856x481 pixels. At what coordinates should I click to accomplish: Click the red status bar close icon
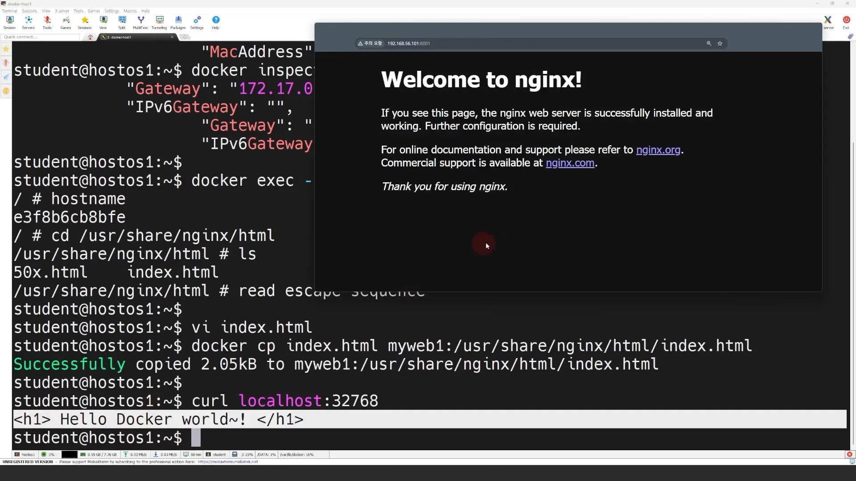point(849,455)
